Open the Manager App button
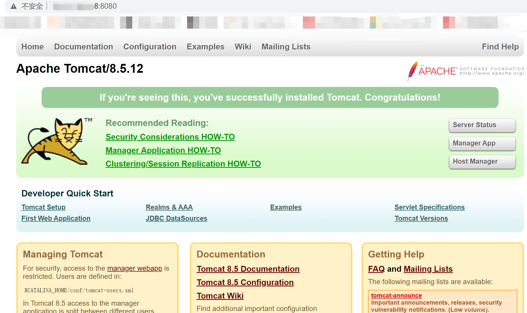The width and height of the screenshot is (527, 313). (482, 143)
